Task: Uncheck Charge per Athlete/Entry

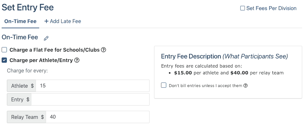Action: tap(4, 60)
